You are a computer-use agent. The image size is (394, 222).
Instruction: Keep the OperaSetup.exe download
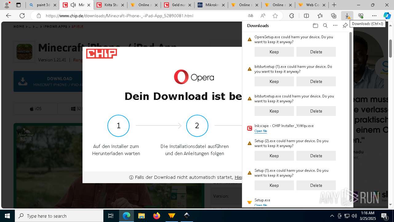tap(274, 52)
